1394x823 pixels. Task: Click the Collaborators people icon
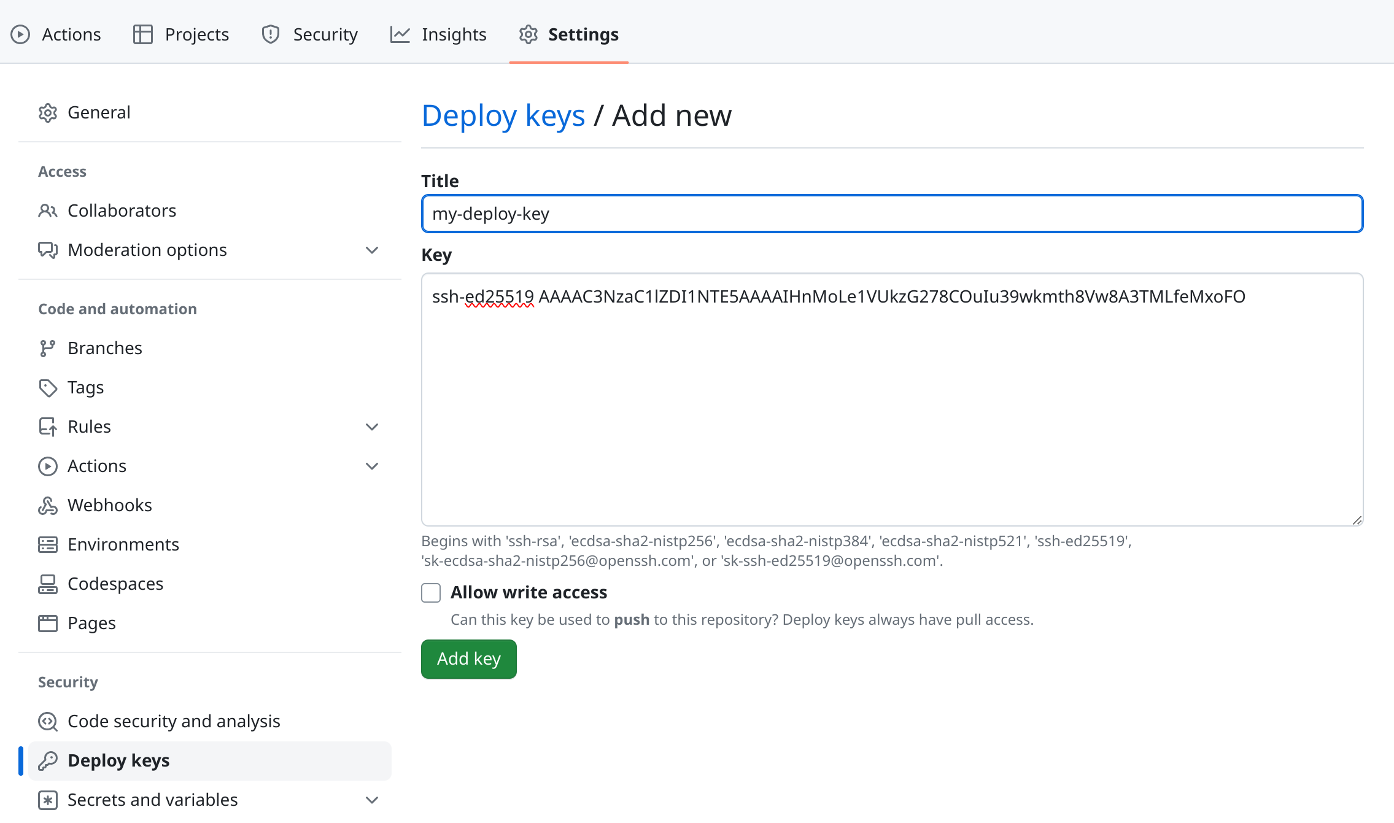(x=48, y=211)
